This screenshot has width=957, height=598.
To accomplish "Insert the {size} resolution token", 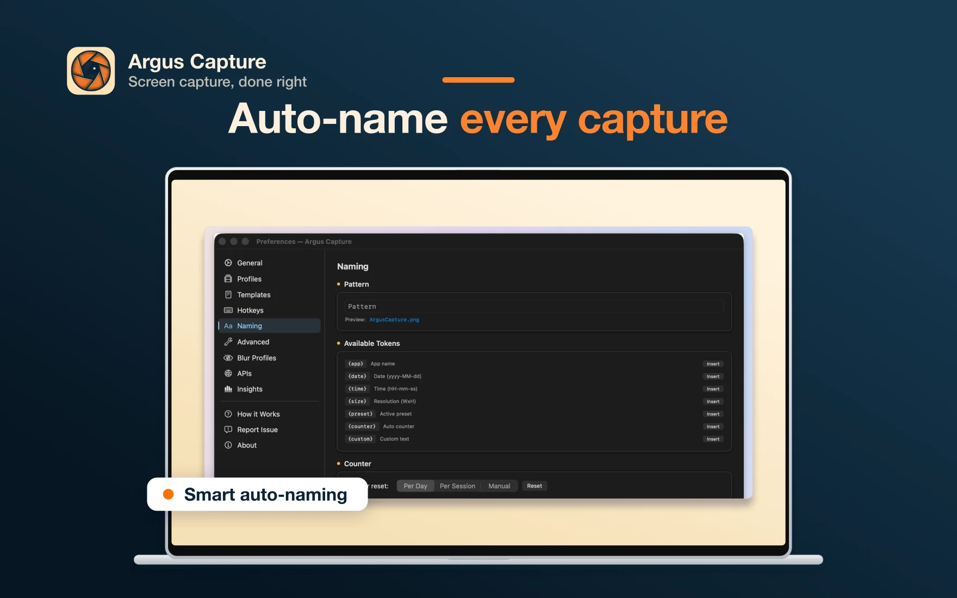I will 713,402.
